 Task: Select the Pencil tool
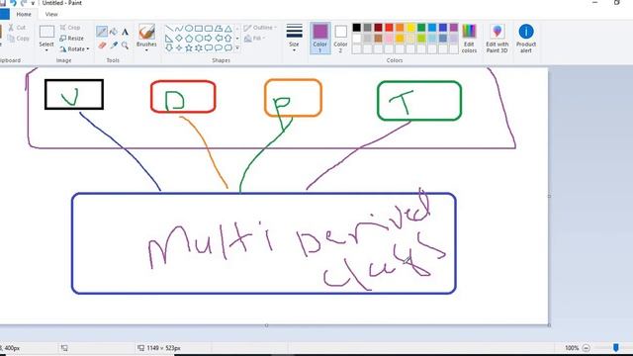tap(102, 32)
